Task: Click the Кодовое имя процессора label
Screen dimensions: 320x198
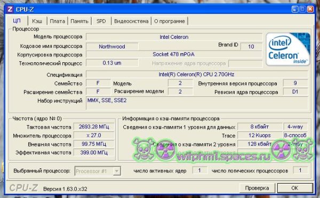Action: (51, 46)
